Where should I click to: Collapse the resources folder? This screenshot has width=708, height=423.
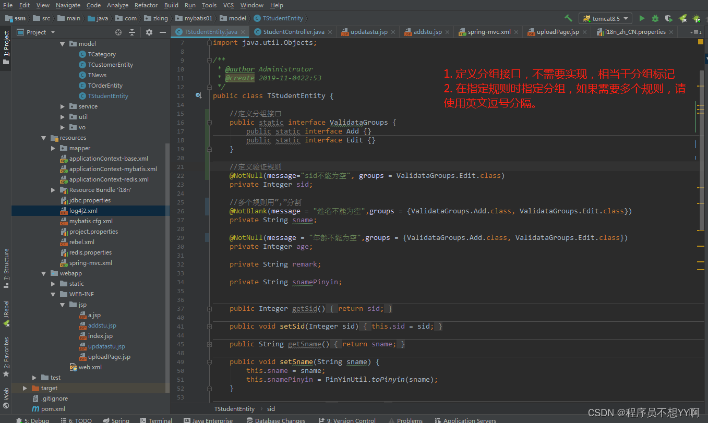coord(44,138)
